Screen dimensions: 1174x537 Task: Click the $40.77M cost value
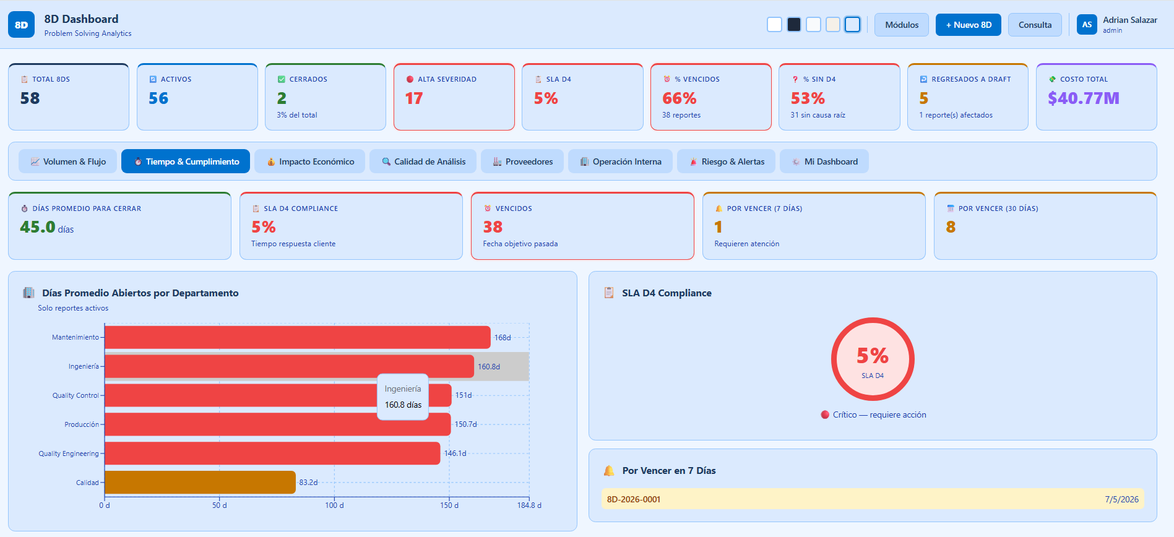pyautogui.click(x=1083, y=98)
